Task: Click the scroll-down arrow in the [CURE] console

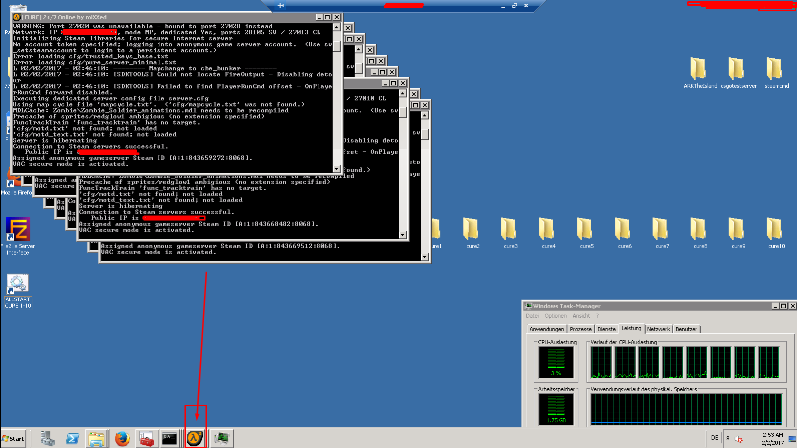Action: (x=337, y=169)
